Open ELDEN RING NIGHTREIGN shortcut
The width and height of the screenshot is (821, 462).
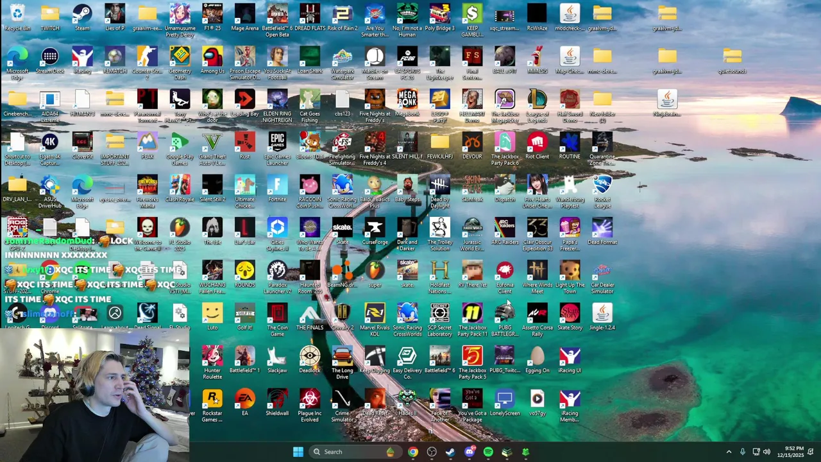coord(277,106)
